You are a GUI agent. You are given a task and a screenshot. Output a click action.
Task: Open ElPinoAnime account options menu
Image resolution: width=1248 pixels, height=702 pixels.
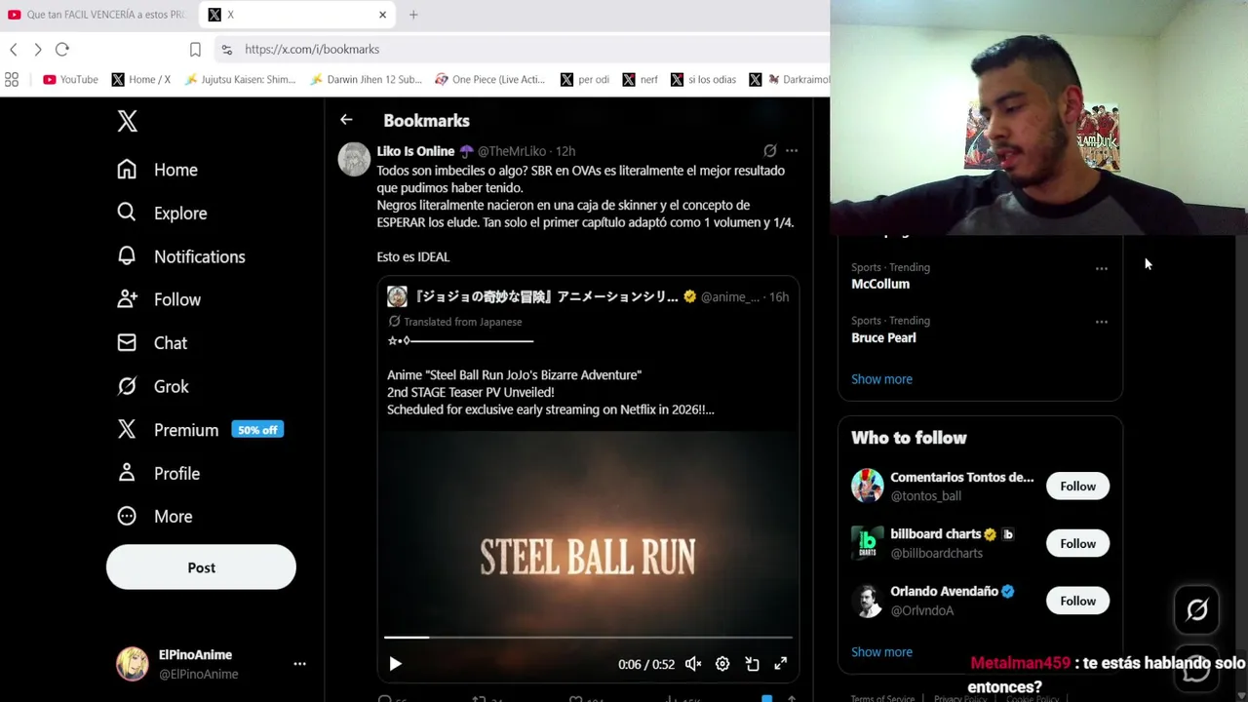(x=299, y=664)
